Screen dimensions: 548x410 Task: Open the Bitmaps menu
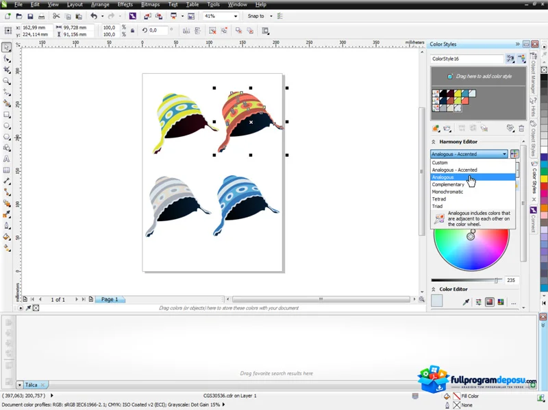point(150,5)
